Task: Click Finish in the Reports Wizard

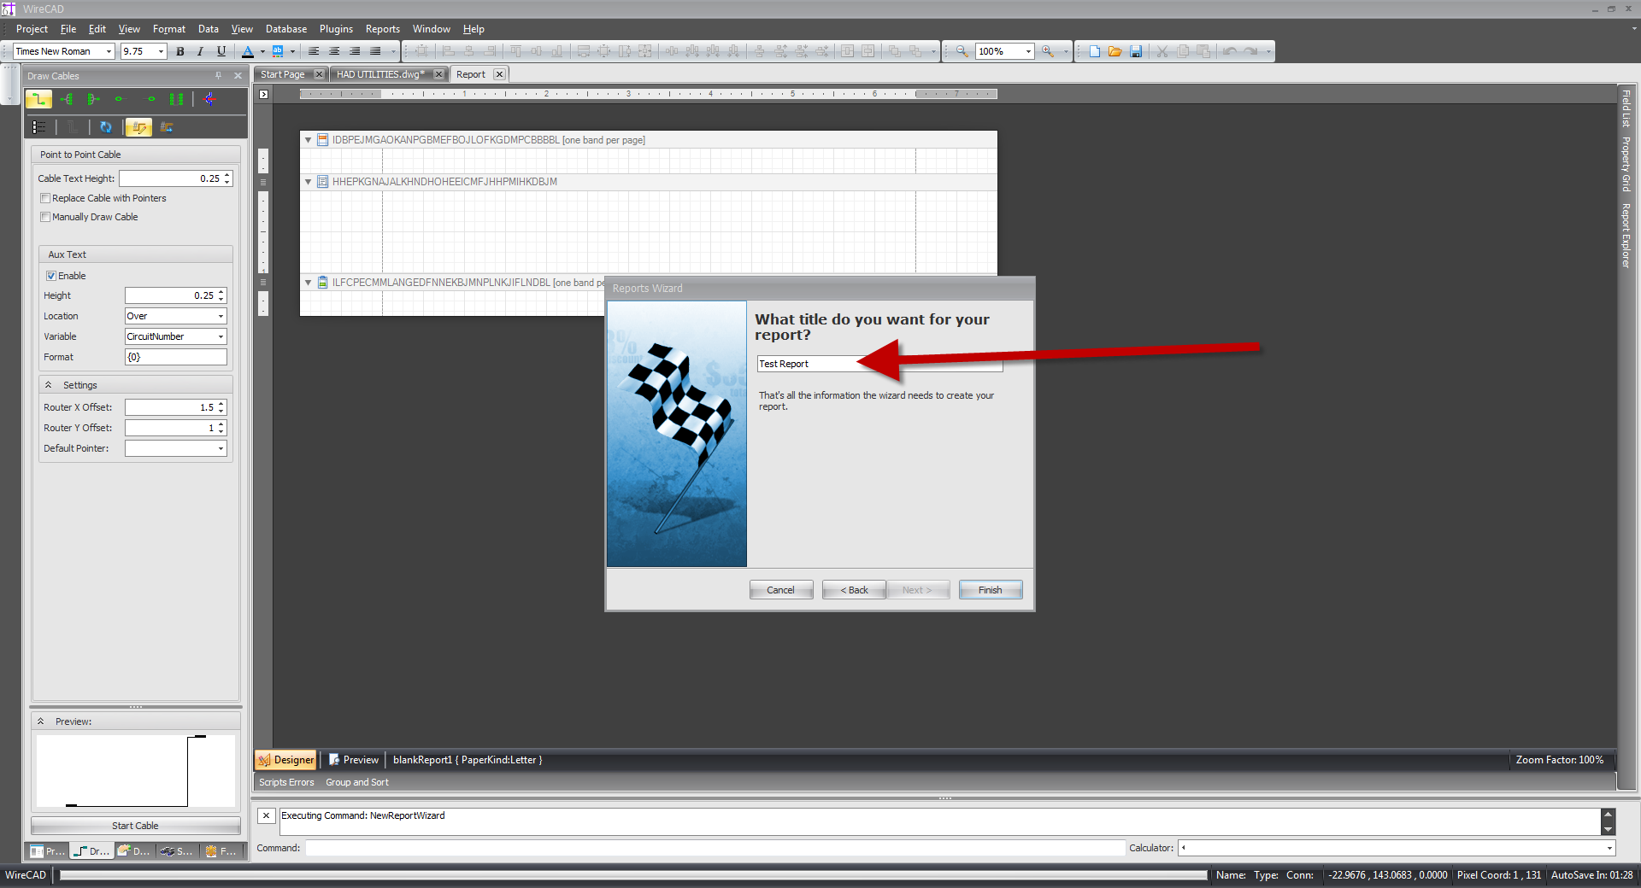Action: point(990,590)
